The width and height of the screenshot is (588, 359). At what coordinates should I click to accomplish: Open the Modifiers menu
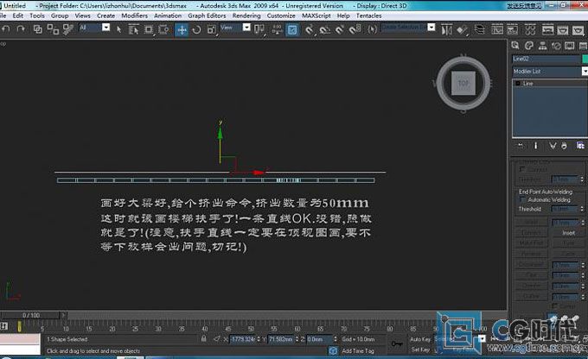[x=134, y=16]
